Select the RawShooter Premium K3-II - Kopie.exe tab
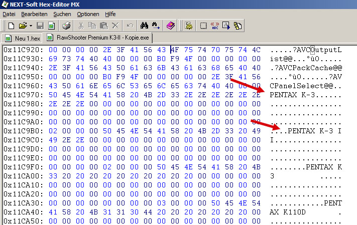This screenshot has width=357, height=225. (x=98, y=38)
